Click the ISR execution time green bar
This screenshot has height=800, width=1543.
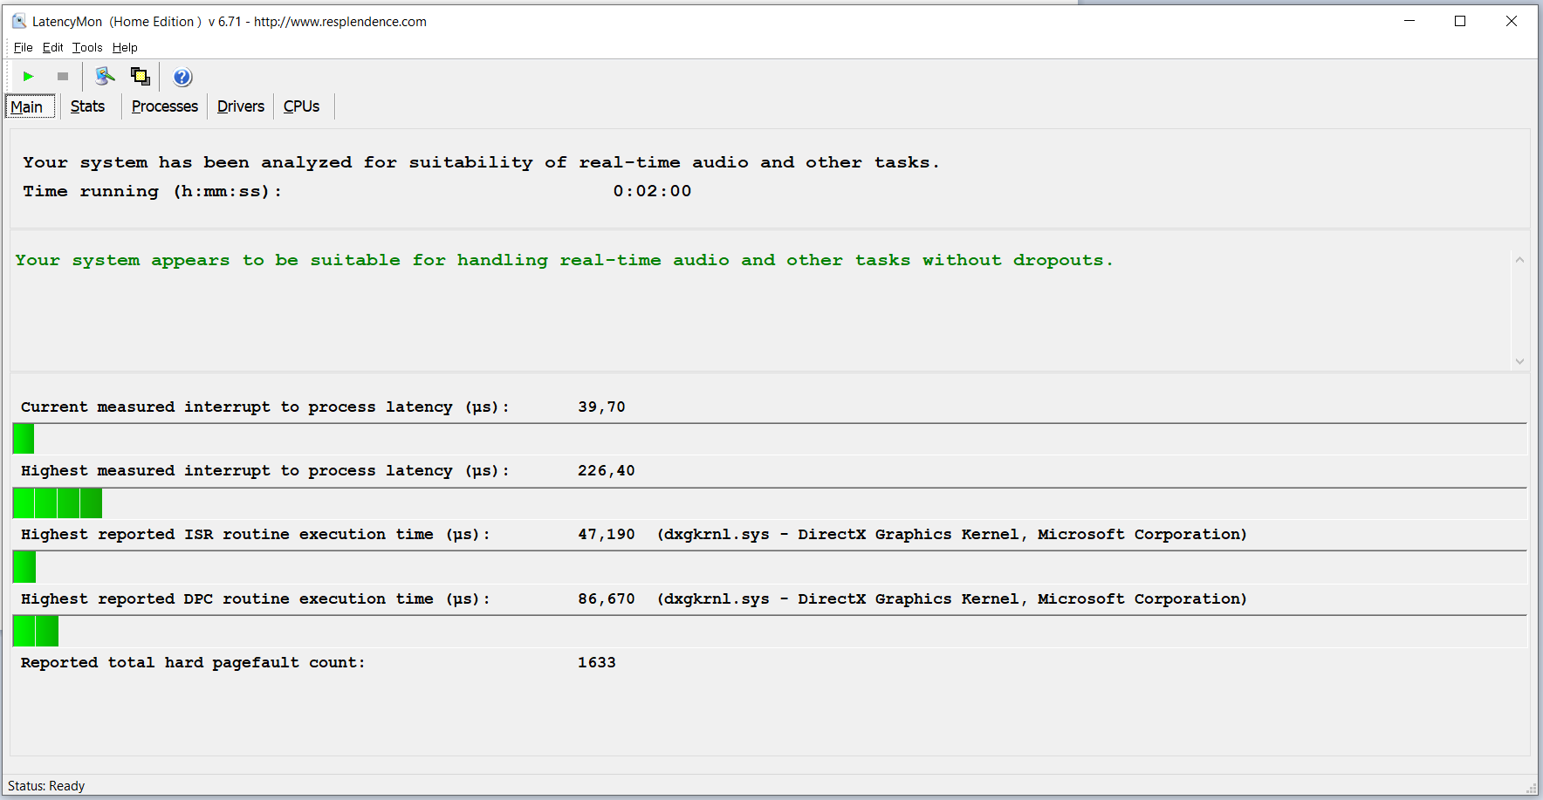[24, 567]
